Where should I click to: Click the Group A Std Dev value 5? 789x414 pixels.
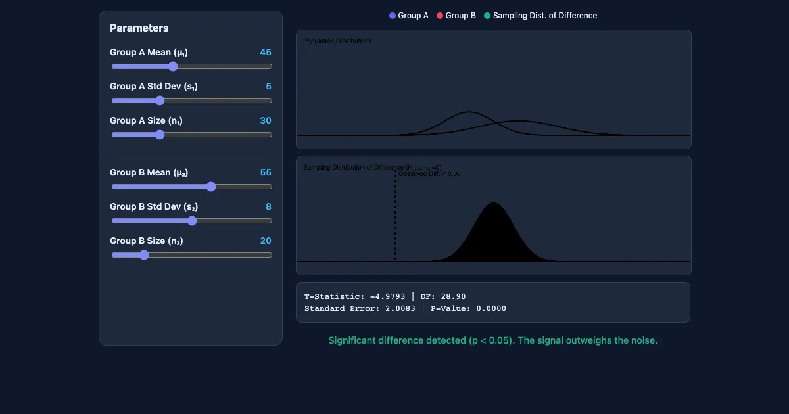pos(269,86)
